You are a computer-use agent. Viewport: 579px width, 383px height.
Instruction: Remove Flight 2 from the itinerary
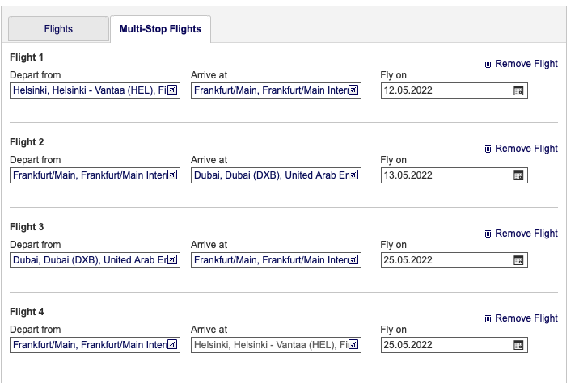pyautogui.click(x=521, y=149)
